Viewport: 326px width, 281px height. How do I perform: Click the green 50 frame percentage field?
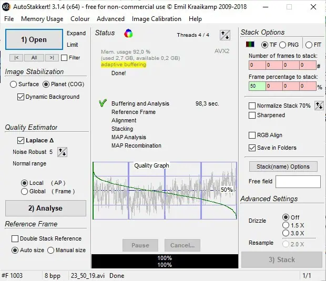257,86
